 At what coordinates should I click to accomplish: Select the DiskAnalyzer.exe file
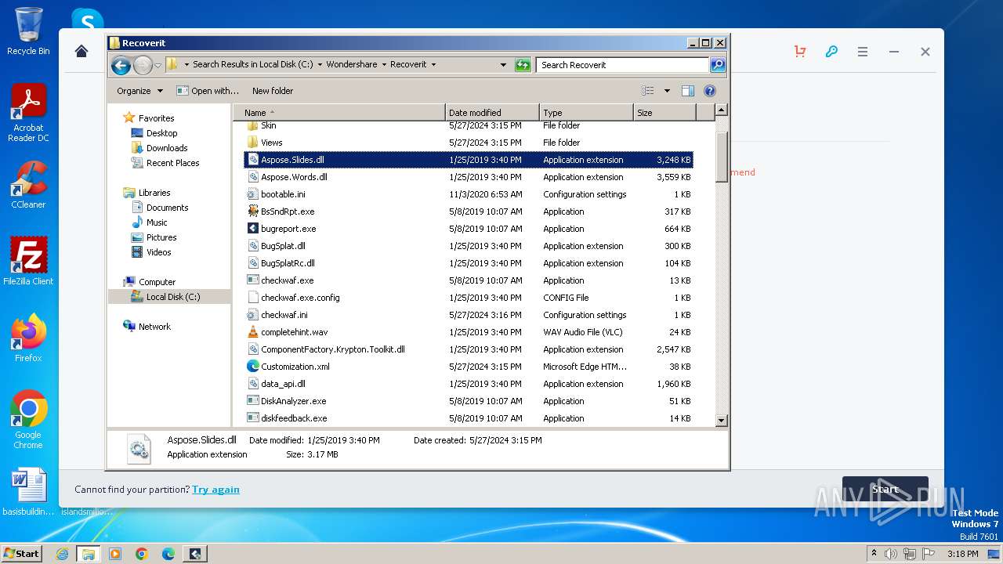[x=469, y=401]
